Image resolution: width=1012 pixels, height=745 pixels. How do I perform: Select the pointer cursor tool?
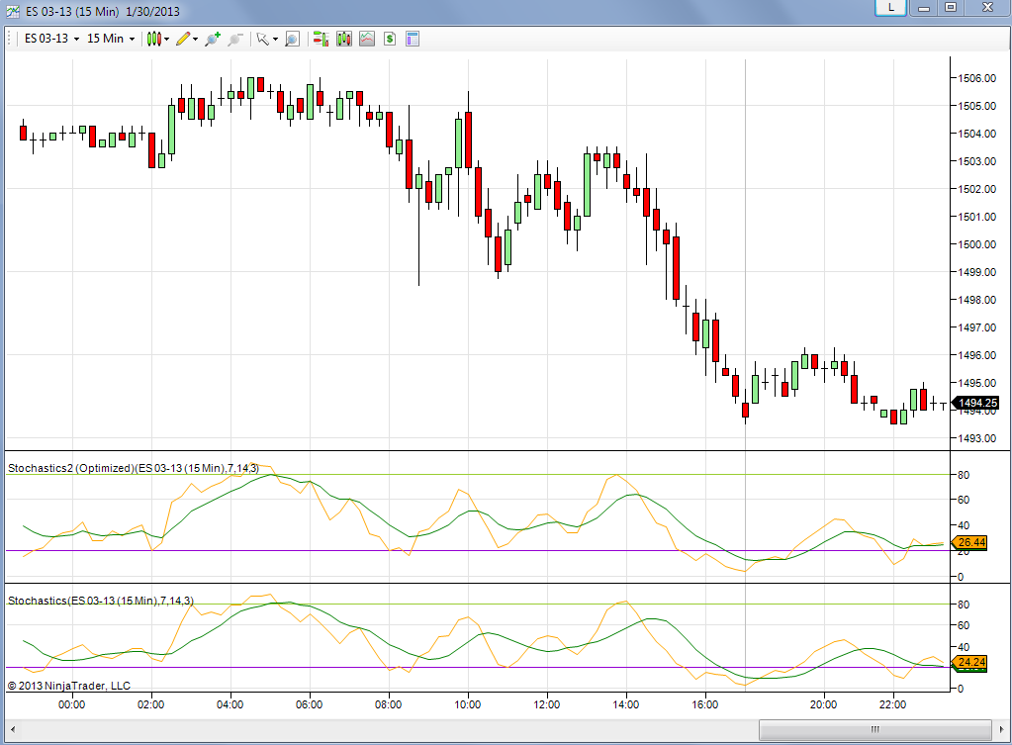pos(262,39)
